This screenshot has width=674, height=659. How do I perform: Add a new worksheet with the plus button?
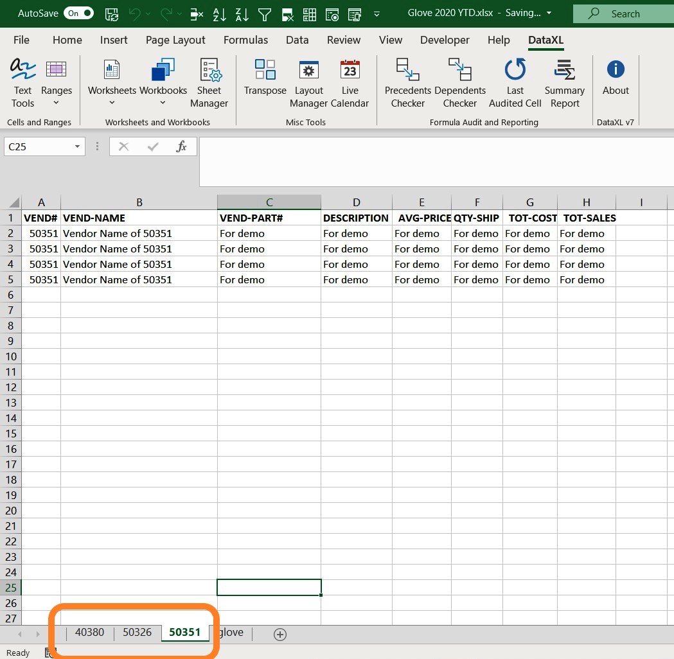point(279,634)
